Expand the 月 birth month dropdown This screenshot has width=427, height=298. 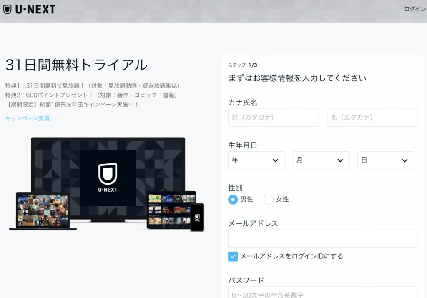tap(321, 160)
